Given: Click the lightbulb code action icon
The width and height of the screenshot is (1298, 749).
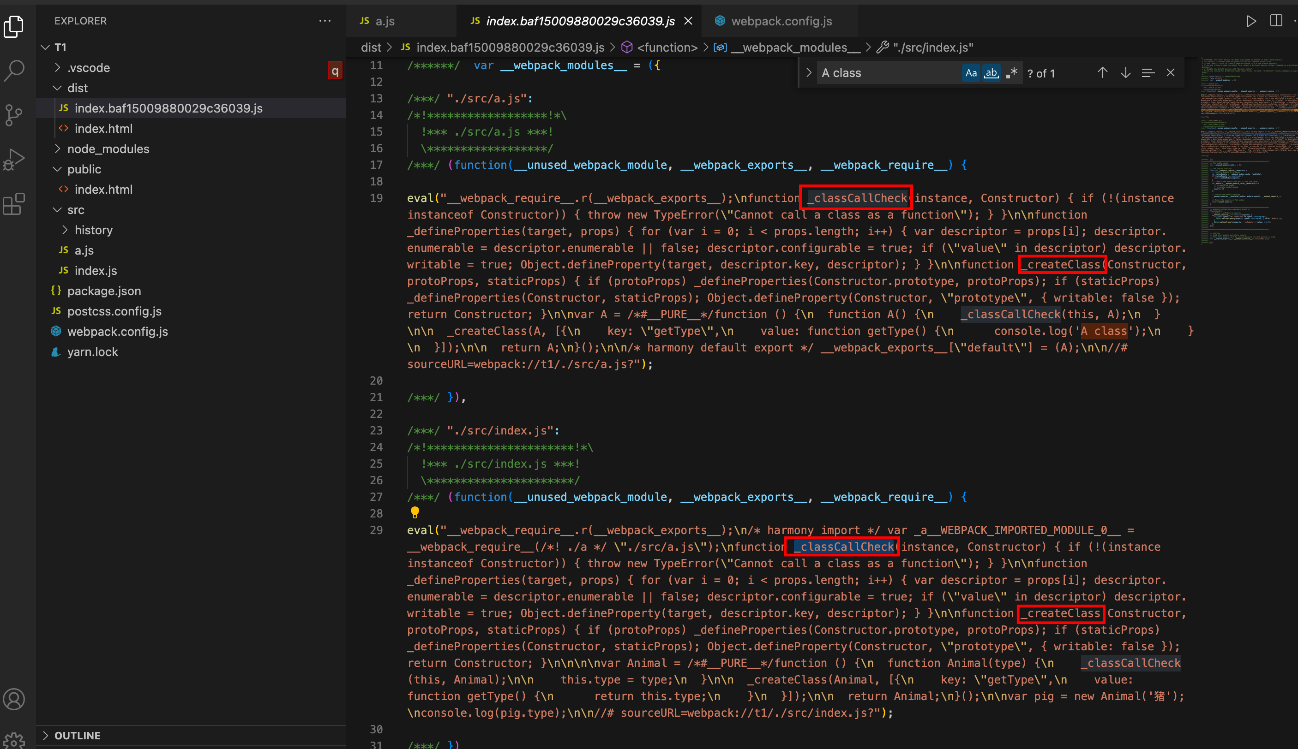Looking at the screenshot, I should (x=415, y=512).
